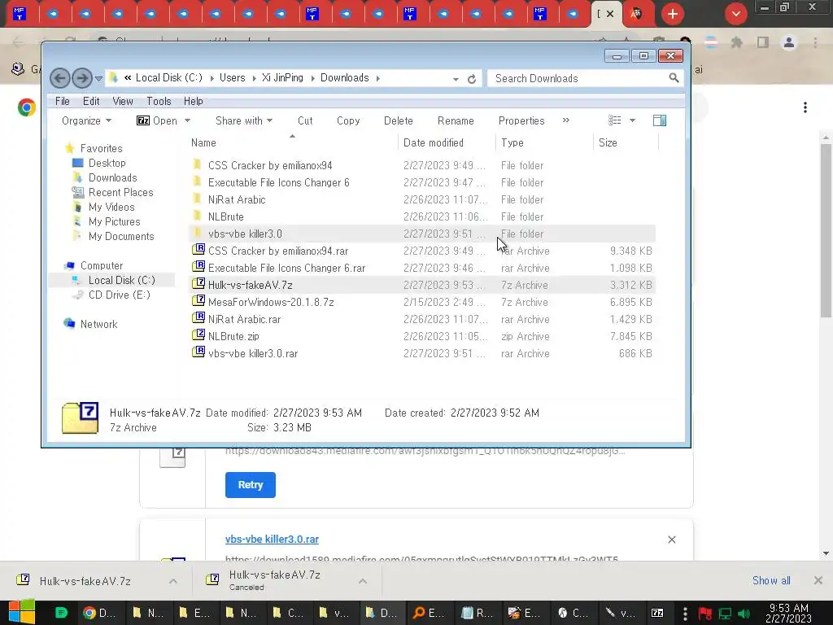Screen dimensions: 833x625
Task: Select Local Disk (C:) in navigation pane
Action: pyautogui.click(x=122, y=280)
